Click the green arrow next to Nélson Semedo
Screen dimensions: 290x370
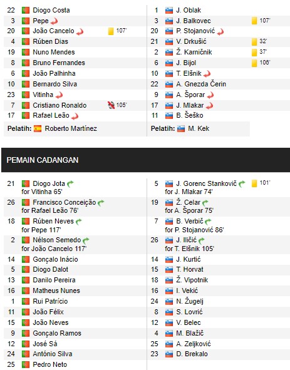(86, 240)
